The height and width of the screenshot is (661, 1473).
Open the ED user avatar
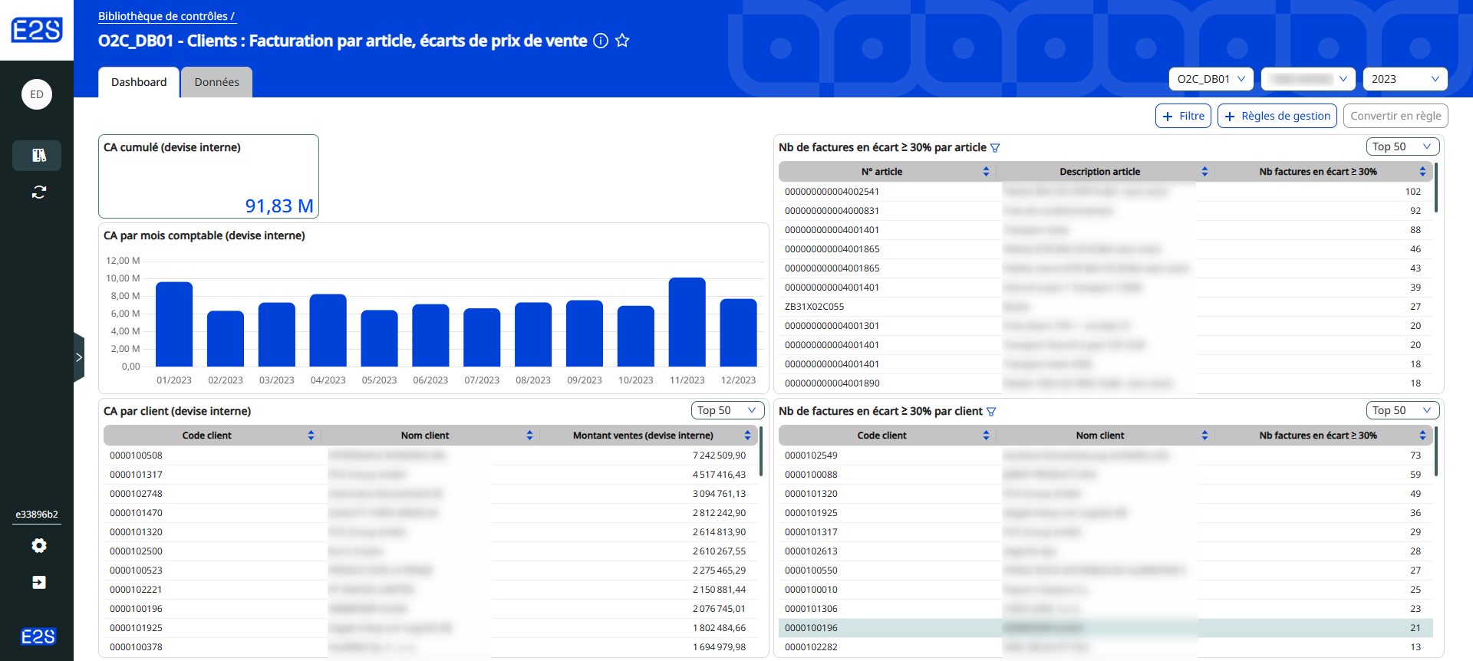tap(37, 94)
